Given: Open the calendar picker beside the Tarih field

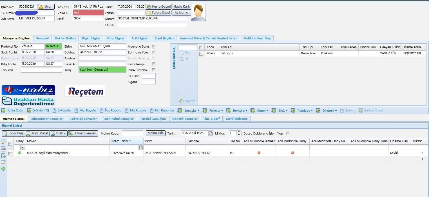Looking at the screenshot, I should pos(211,133).
